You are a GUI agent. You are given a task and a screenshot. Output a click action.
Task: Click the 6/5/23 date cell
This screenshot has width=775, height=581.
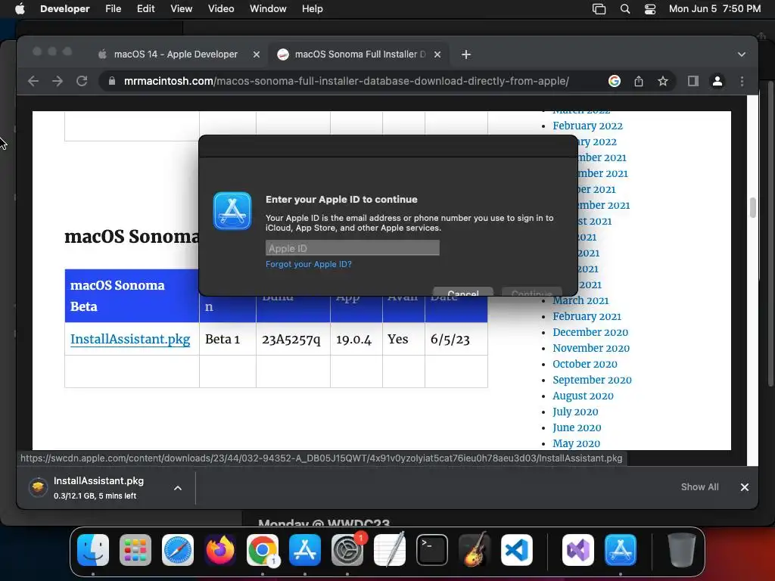(456, 340)
